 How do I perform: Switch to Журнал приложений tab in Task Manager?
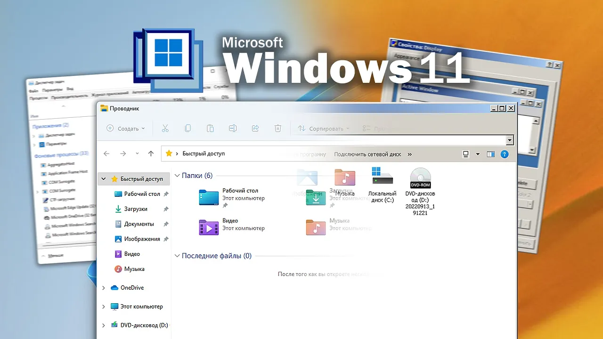click(x=110, y=94)
